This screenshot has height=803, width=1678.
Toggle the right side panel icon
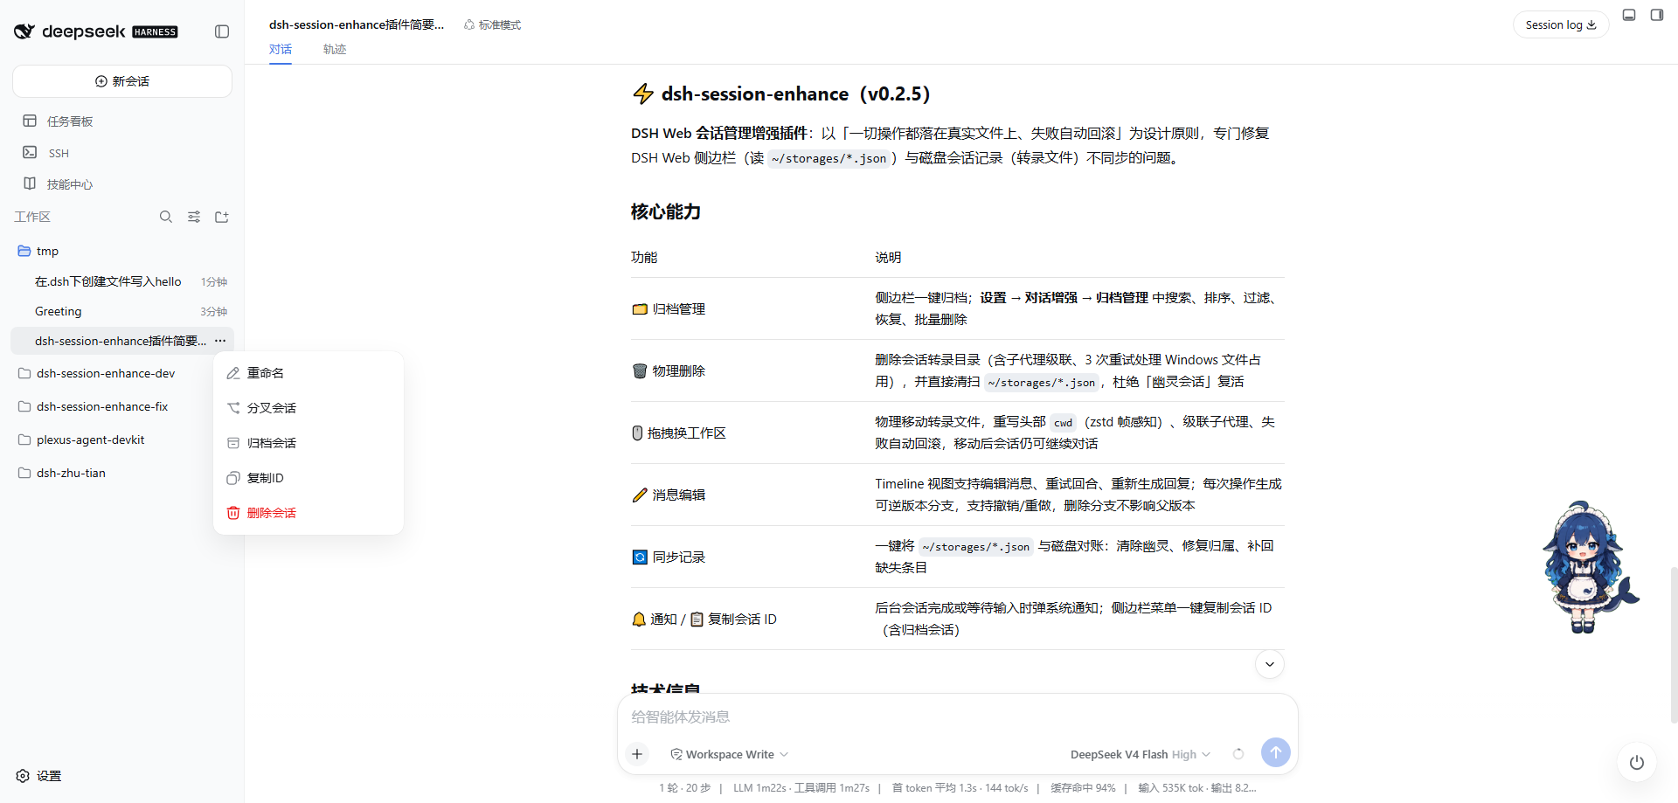[x=1657, y=15]
